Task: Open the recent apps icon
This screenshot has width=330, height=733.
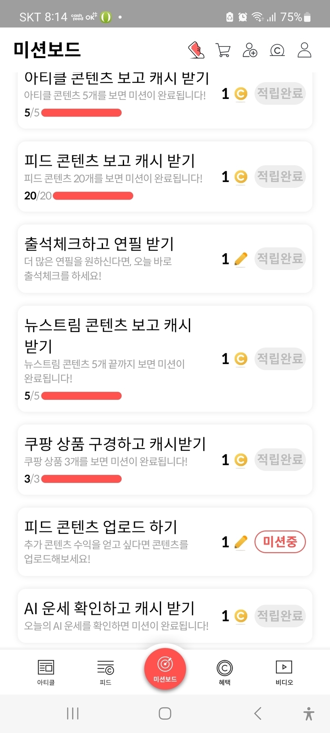Action: 73,714
